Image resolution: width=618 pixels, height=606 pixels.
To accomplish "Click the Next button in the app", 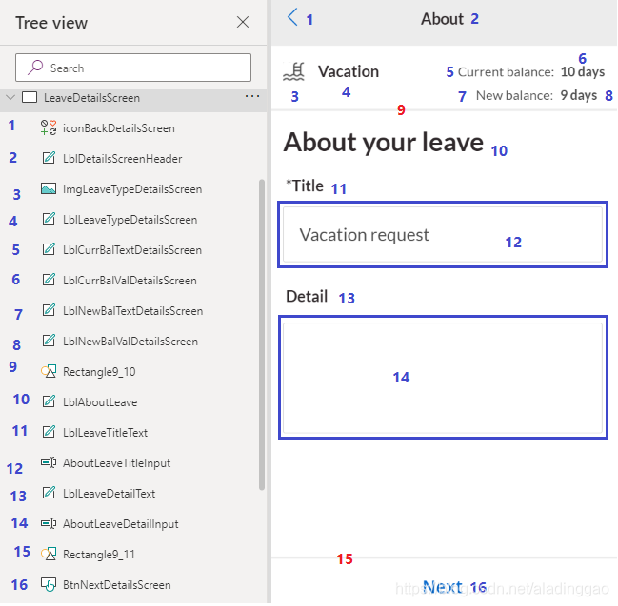I will pyautogui.click(x=442, y=586).
